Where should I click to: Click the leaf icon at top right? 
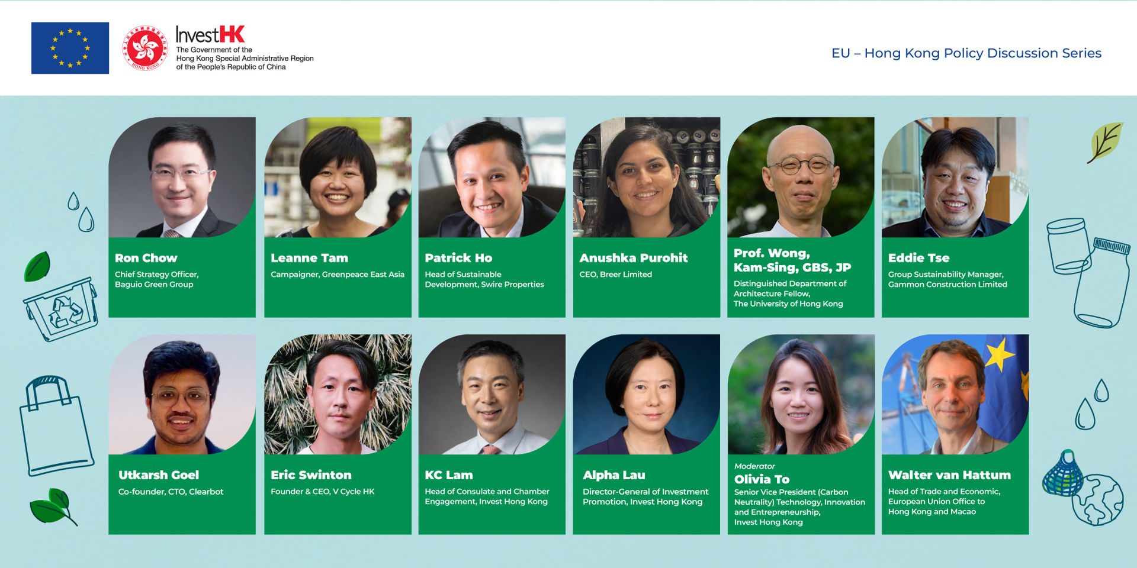coord(1105,142)
